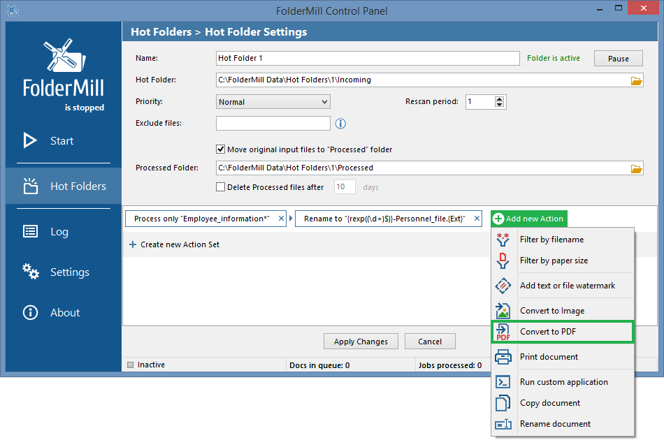Click the Name input field
This screenshot has height=440, width=664.
(x=368, y=58)
